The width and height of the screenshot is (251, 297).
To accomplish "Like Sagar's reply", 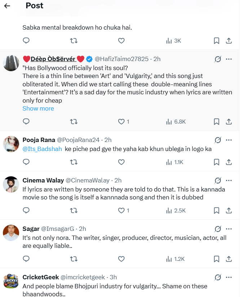I will click(122, 259).
